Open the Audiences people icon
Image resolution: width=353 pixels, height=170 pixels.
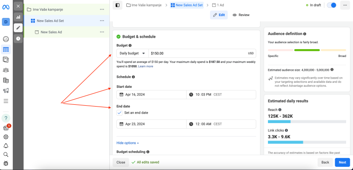[6, 70]
